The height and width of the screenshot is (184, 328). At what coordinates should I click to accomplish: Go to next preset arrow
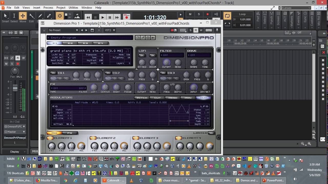pos(87,30)
